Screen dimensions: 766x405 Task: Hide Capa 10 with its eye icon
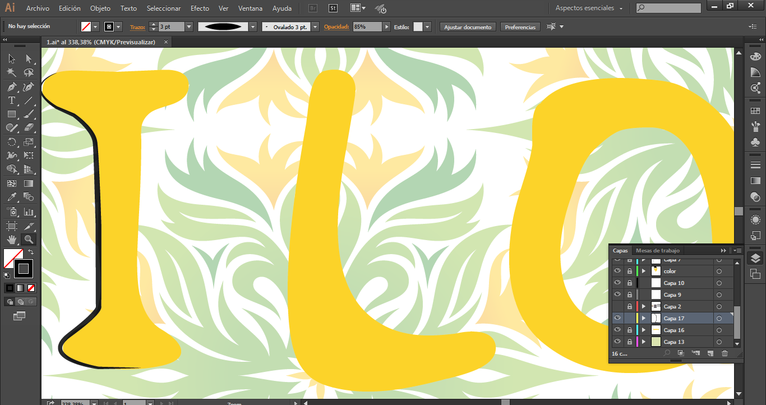tap(617, 283)
